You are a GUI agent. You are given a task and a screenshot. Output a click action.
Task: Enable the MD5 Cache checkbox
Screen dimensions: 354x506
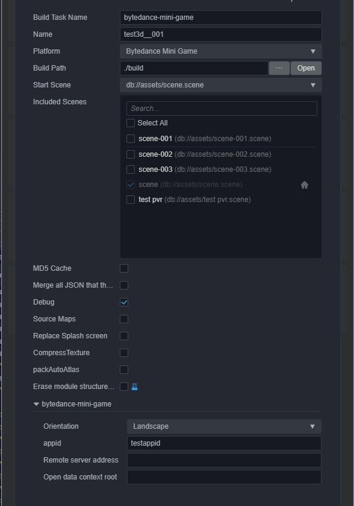(124, 268)
